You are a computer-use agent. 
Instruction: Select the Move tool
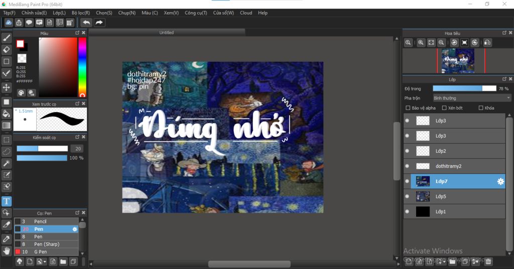click(6, 87)
